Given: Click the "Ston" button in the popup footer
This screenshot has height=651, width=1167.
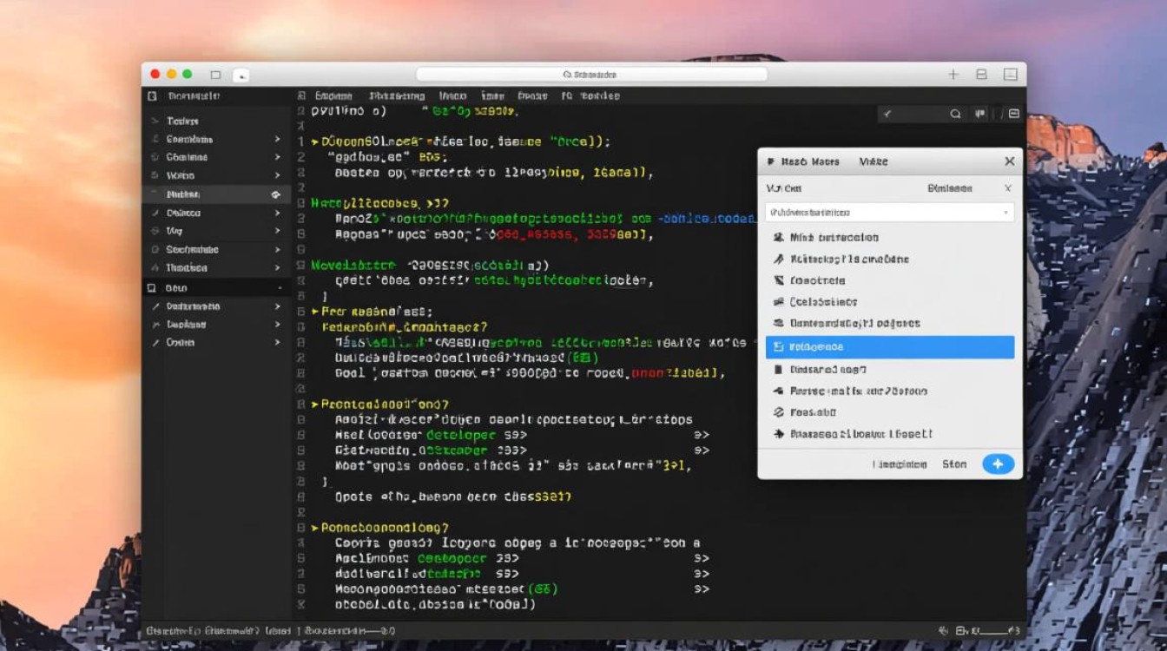Looking at the screenshot, I should (x=953, y=464).
